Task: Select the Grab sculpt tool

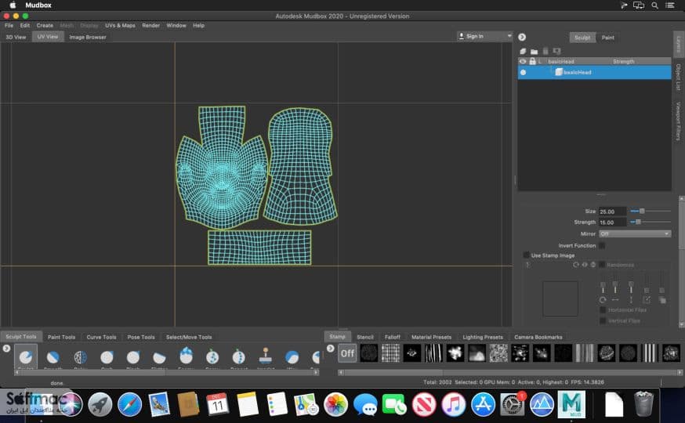Action: [107, 357]
